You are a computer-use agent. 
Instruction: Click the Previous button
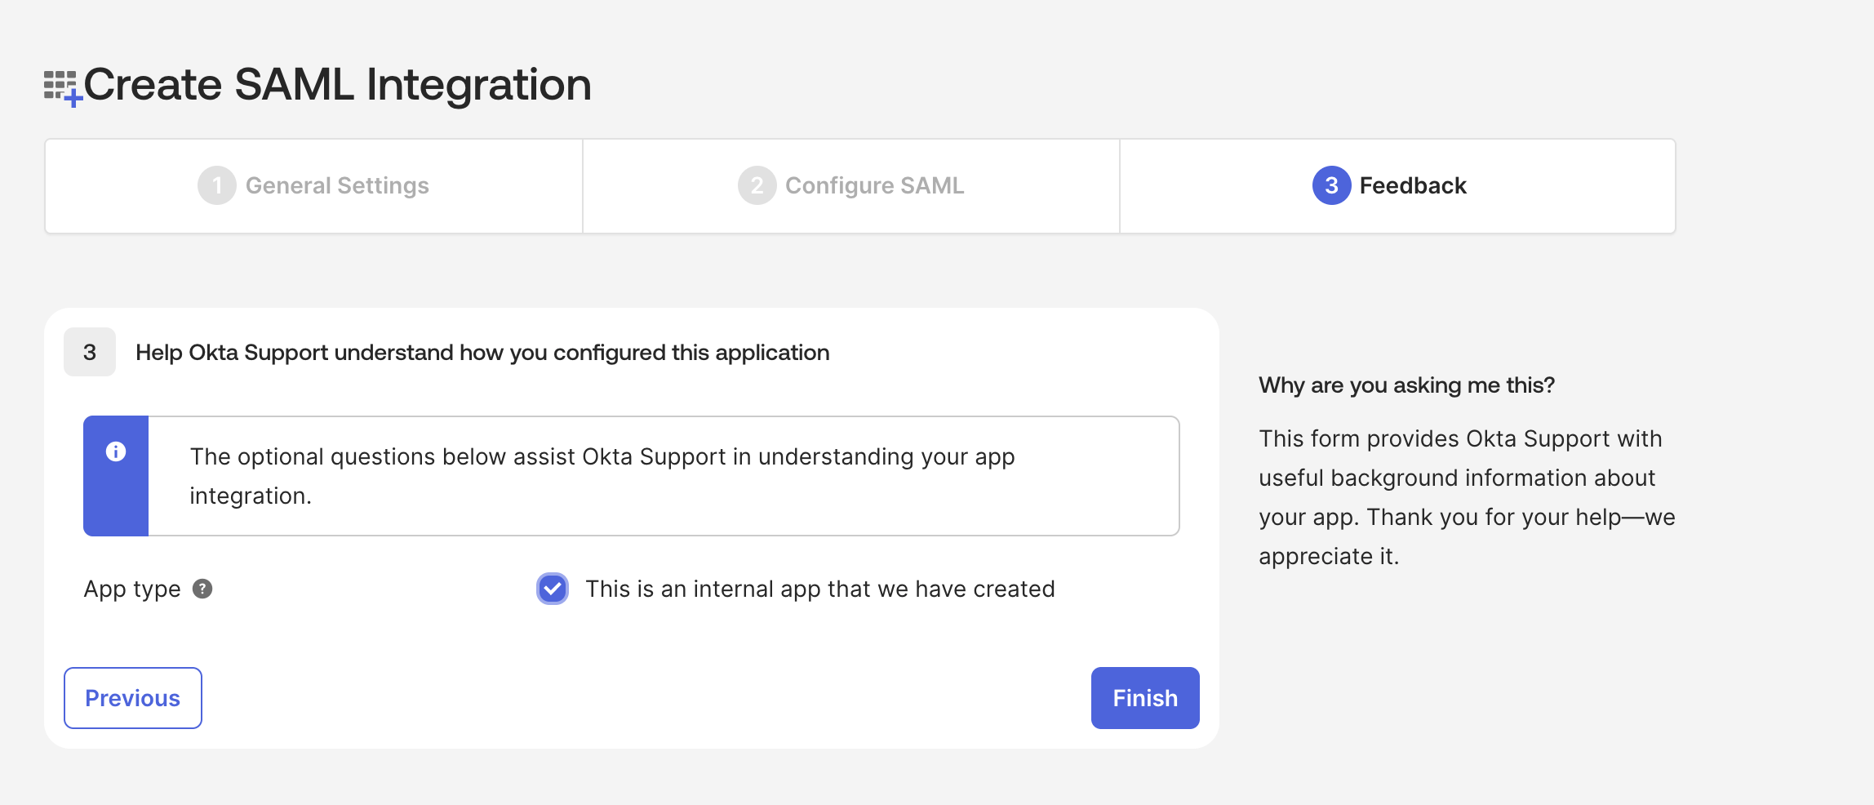click(x=132, y=697)
